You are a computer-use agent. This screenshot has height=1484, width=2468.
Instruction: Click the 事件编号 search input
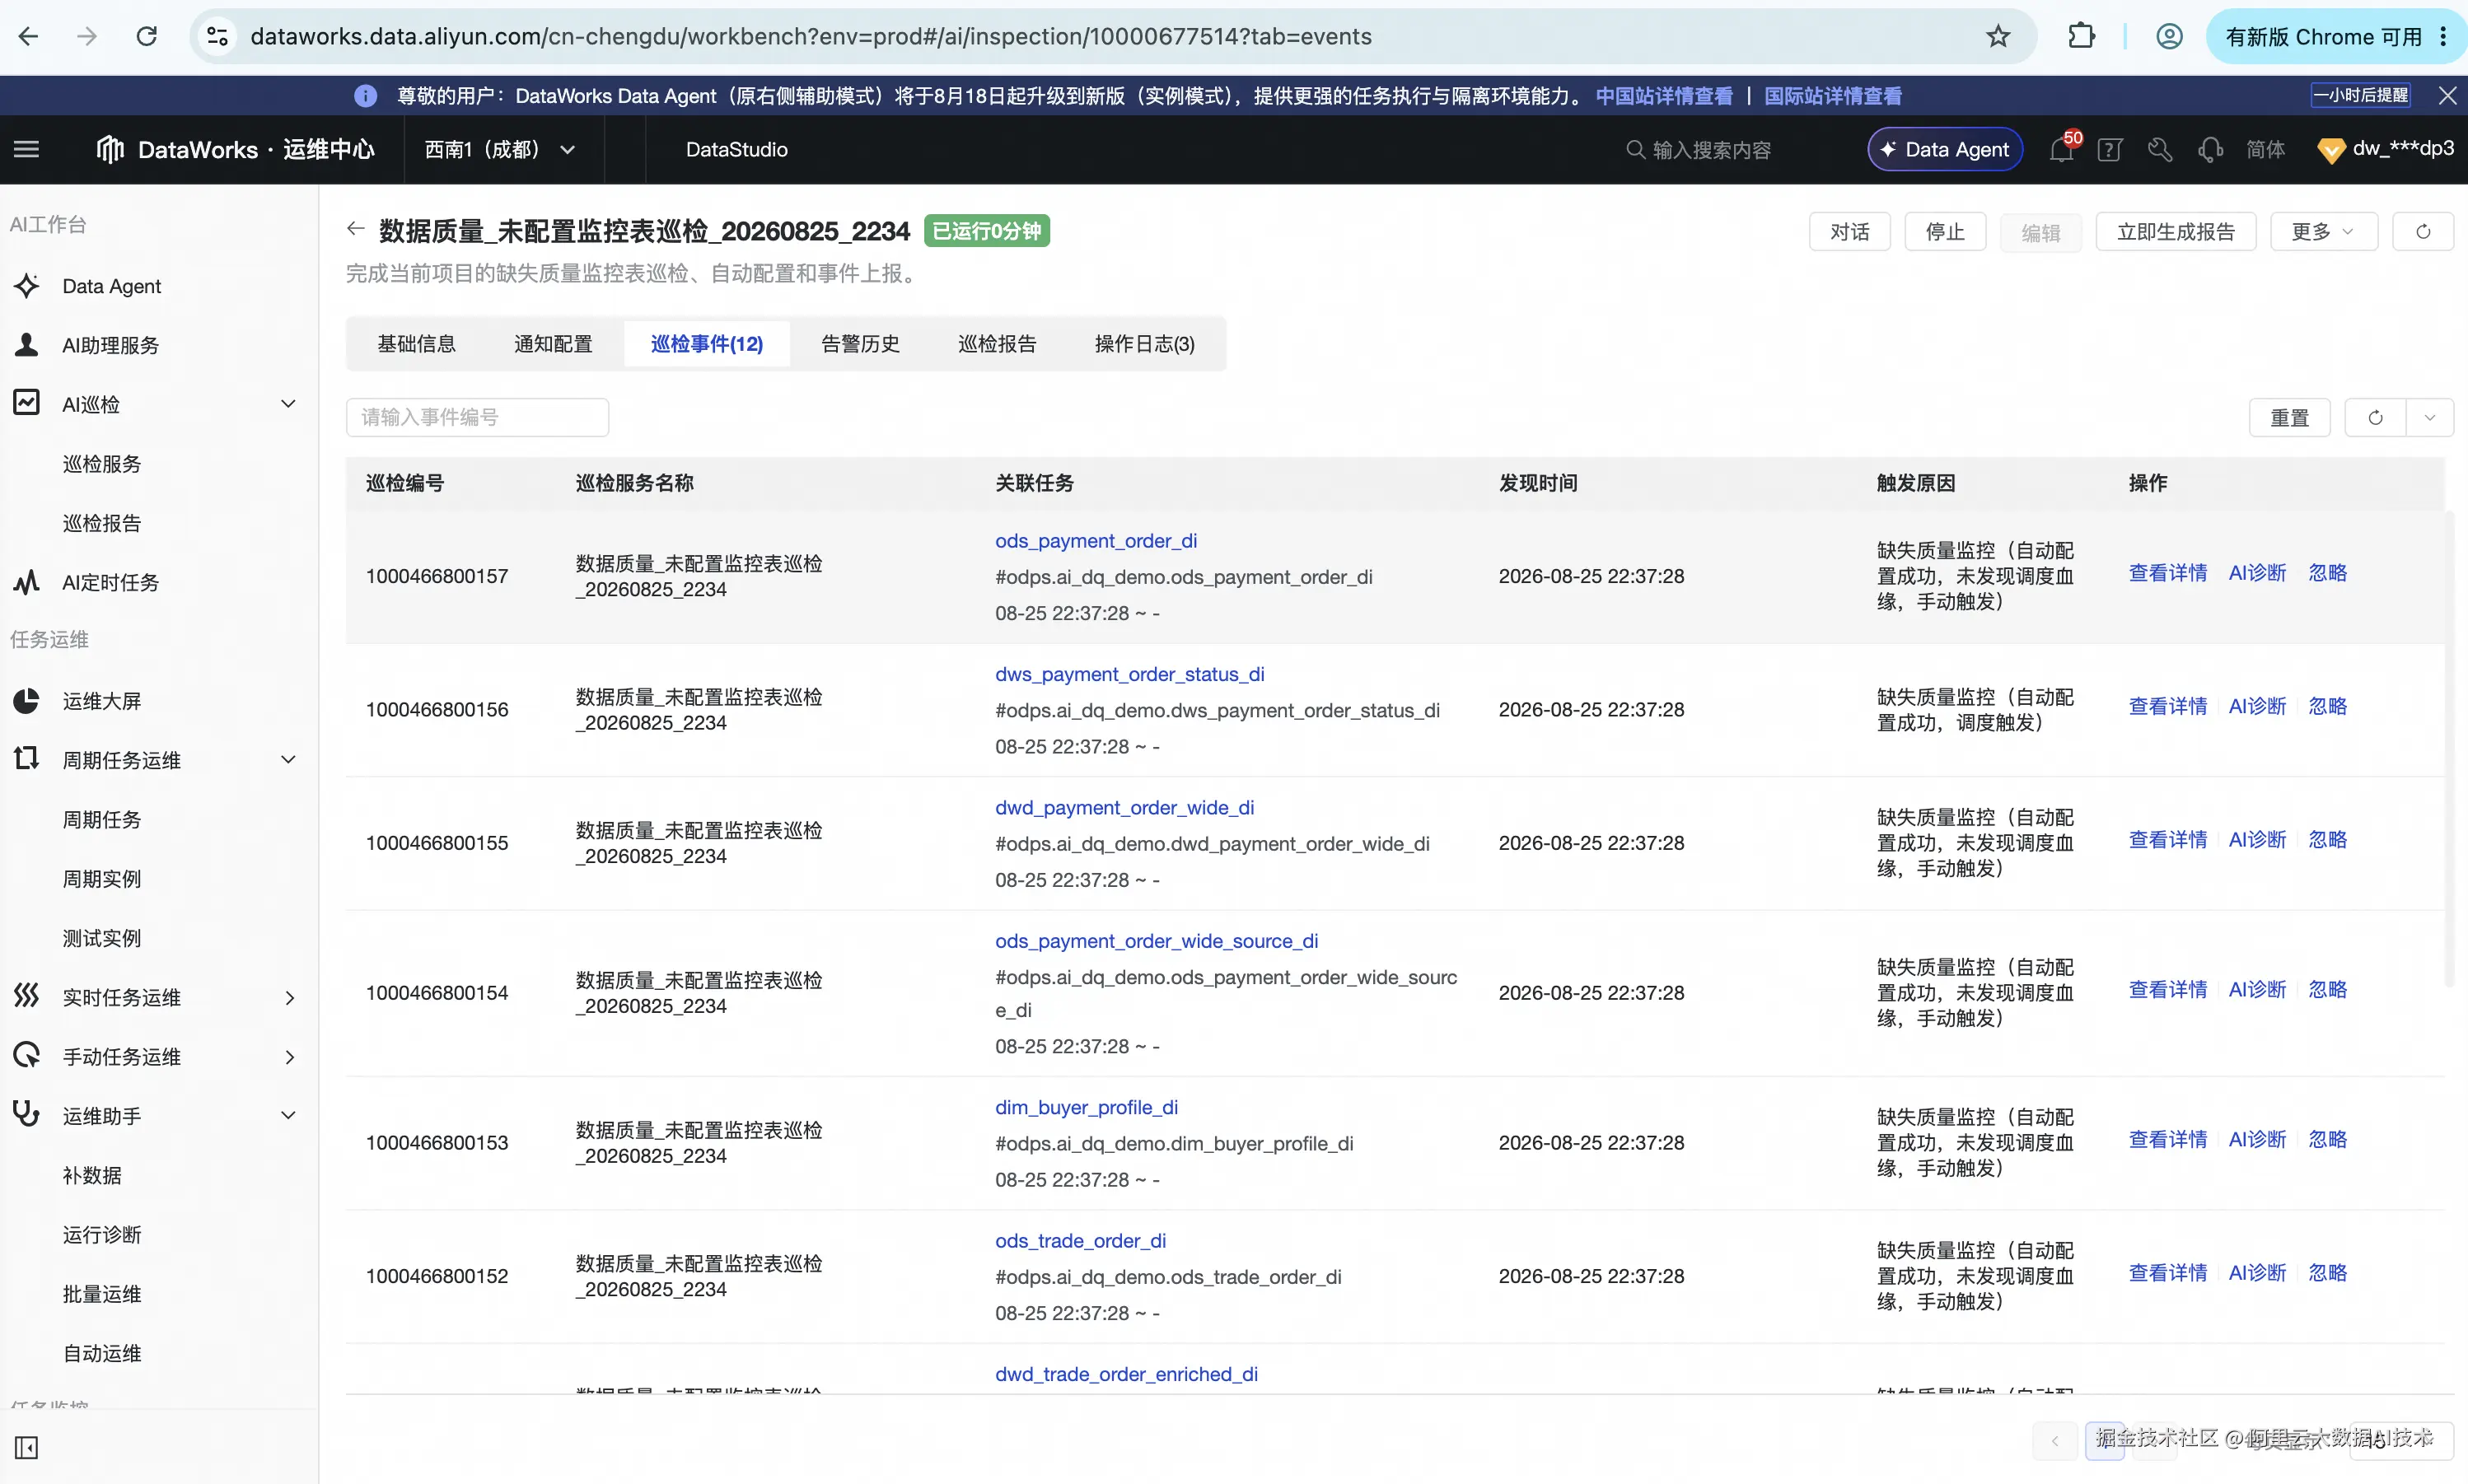[x=477, y=418]
